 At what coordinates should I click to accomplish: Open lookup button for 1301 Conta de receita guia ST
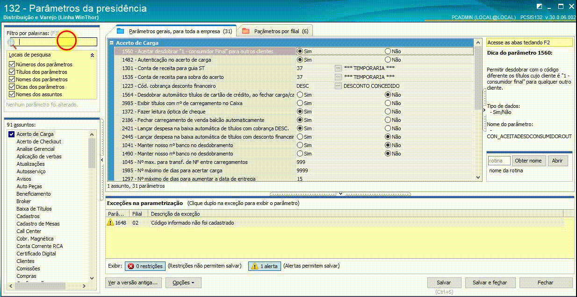[x=338, y=69]
